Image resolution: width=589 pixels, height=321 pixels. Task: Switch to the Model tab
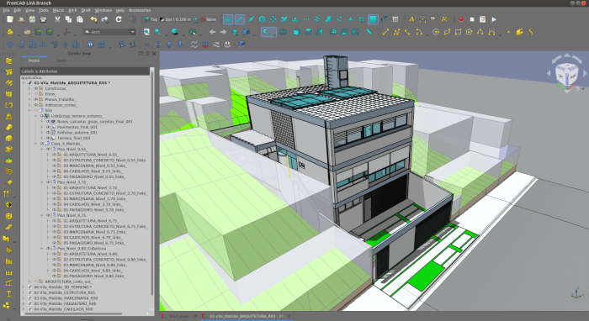click(34, 61)
